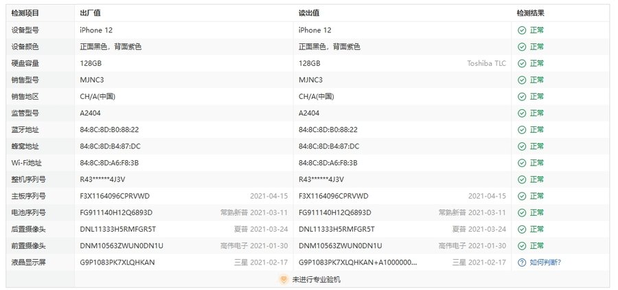This screenshot has height=290, width=618.
Task: Click the 前置摄像头 row label
Action: [x=28, y=246]
